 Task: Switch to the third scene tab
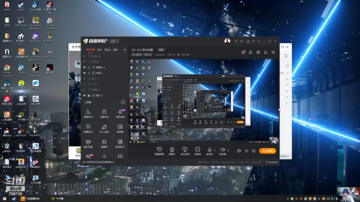(107, 50)
